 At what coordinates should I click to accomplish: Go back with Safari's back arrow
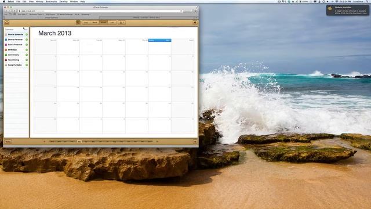[x=6, y=11]
